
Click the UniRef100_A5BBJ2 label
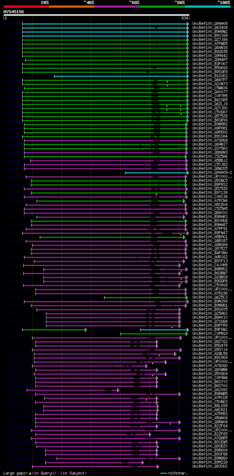[210, 160]
